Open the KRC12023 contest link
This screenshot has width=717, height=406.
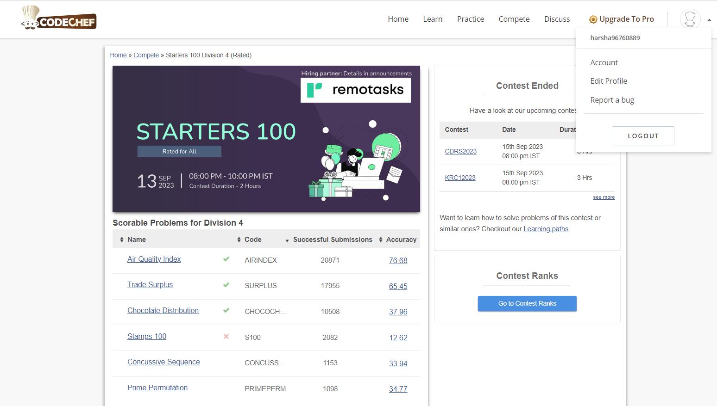460,178
